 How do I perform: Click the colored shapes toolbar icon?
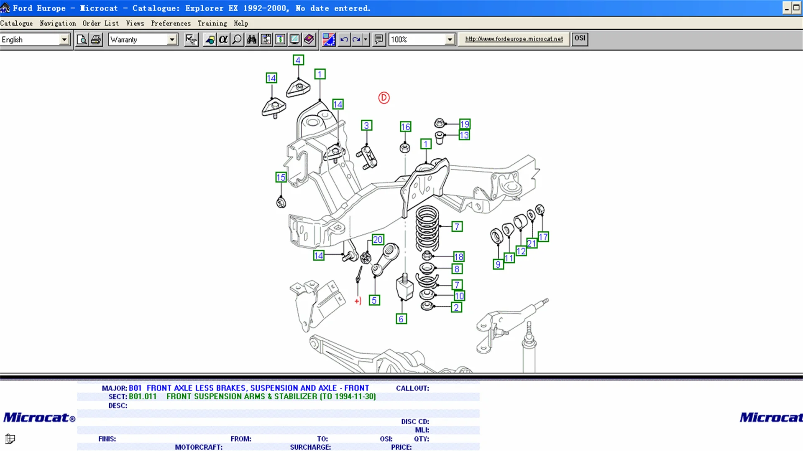click(210, 40)
